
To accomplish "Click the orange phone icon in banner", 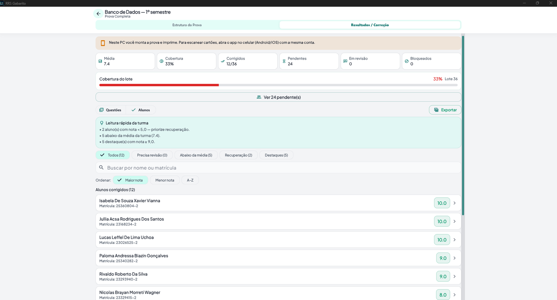I will coord(103,43).
